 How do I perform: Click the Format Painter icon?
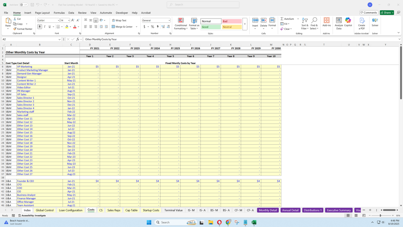15,29
